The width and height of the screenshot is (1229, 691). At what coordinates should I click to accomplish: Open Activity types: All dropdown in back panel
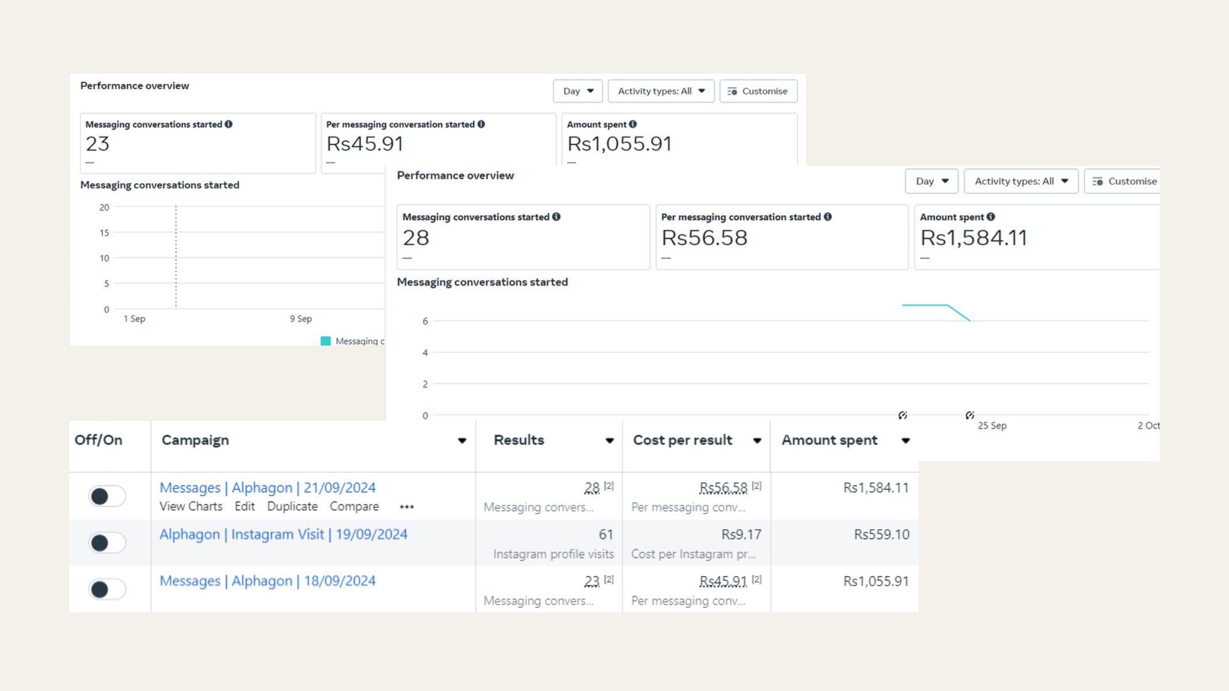[x=661, y=92]
